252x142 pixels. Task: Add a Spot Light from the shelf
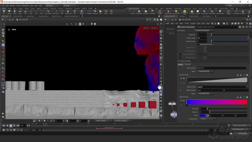(146, 12)
